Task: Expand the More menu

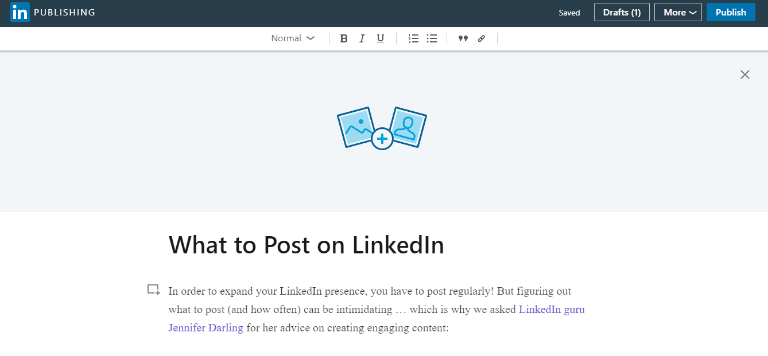Action: [678, 12]
